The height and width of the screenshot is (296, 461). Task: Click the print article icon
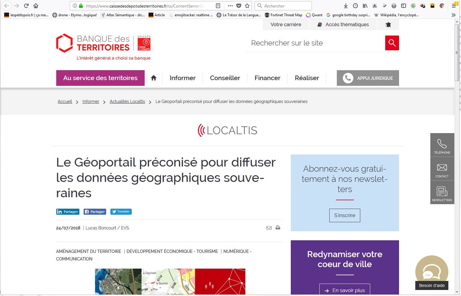(278, 228)
